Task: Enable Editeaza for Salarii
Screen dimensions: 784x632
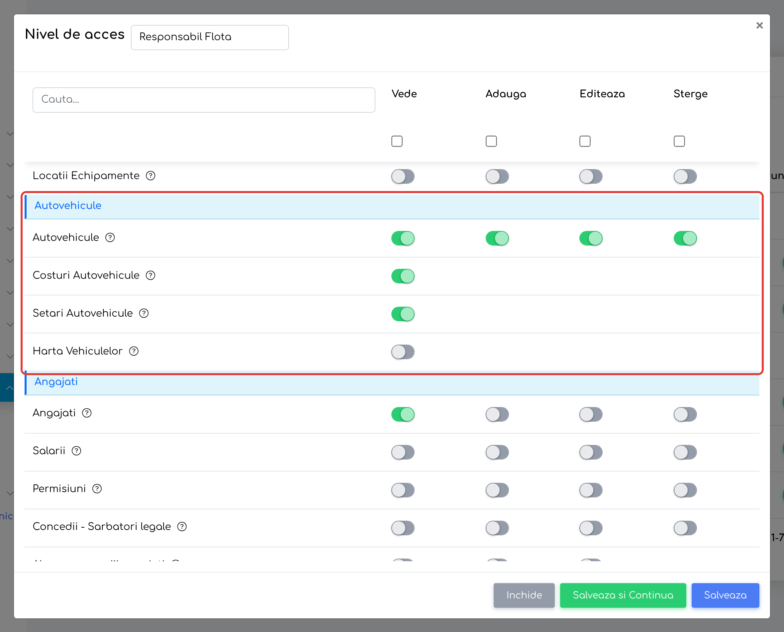Action: (591, 453)
